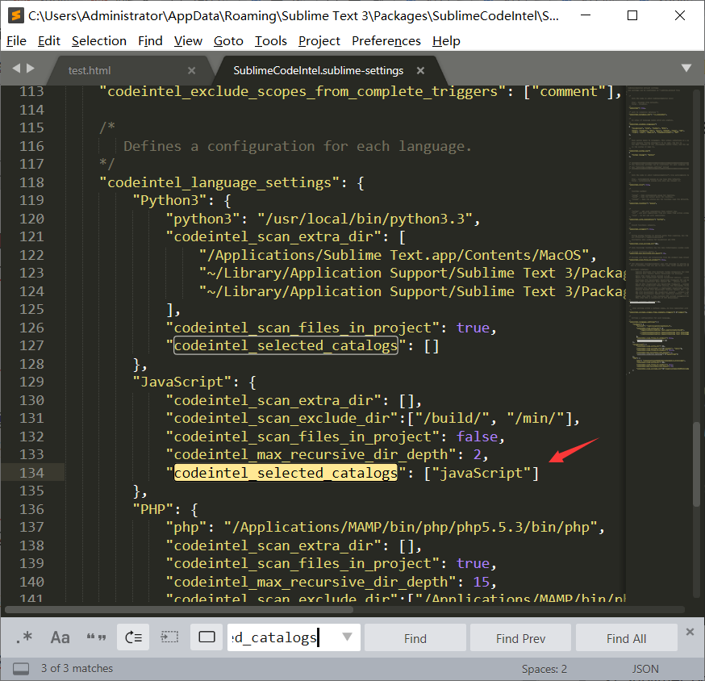Open find history dropdown arrow
This screenshot has height=681, width=705.
point(347,637)
